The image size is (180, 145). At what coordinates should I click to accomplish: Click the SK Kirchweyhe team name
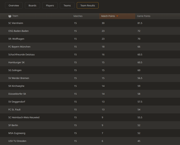(x=16, y=86)
